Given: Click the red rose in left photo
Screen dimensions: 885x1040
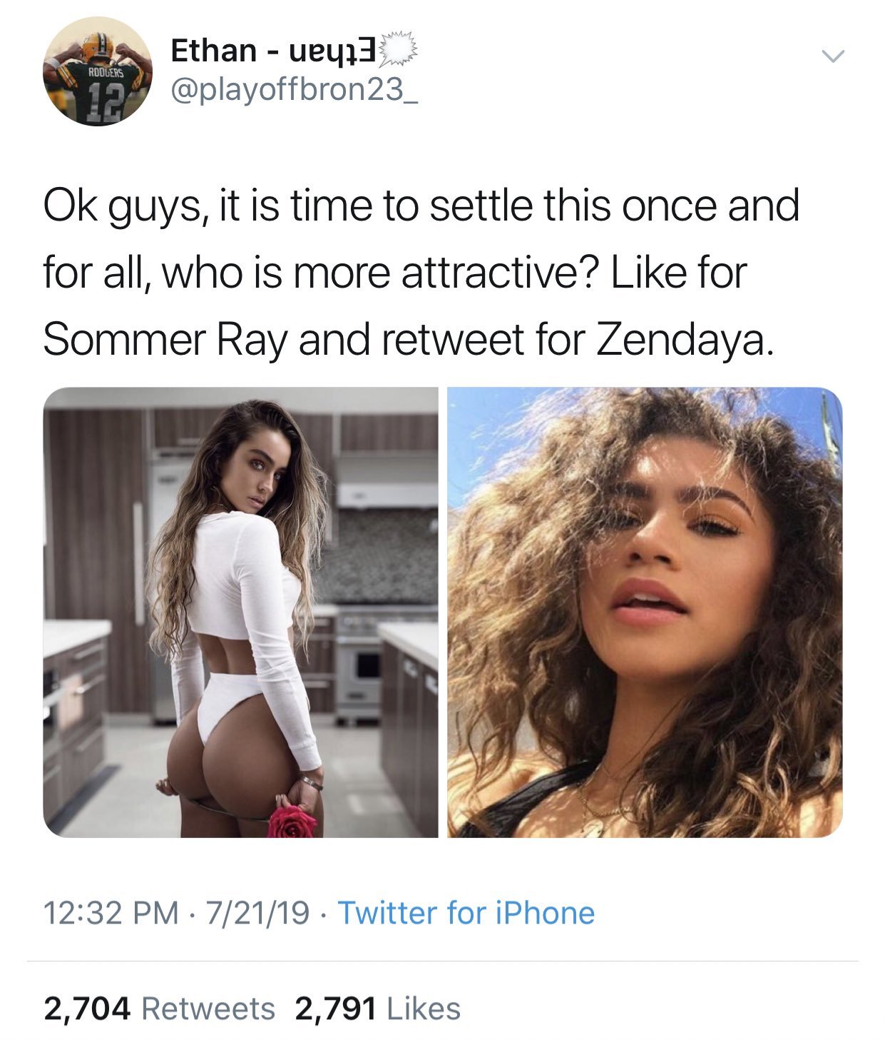Looking at the screenshot, I should click(x=292, y=821).
